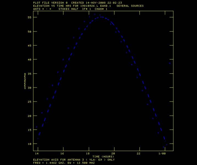Viewport: 197px width, 165px height.
Task: Click the "PLOT FILE VERSION 0" header text
Action: (50, 2)
